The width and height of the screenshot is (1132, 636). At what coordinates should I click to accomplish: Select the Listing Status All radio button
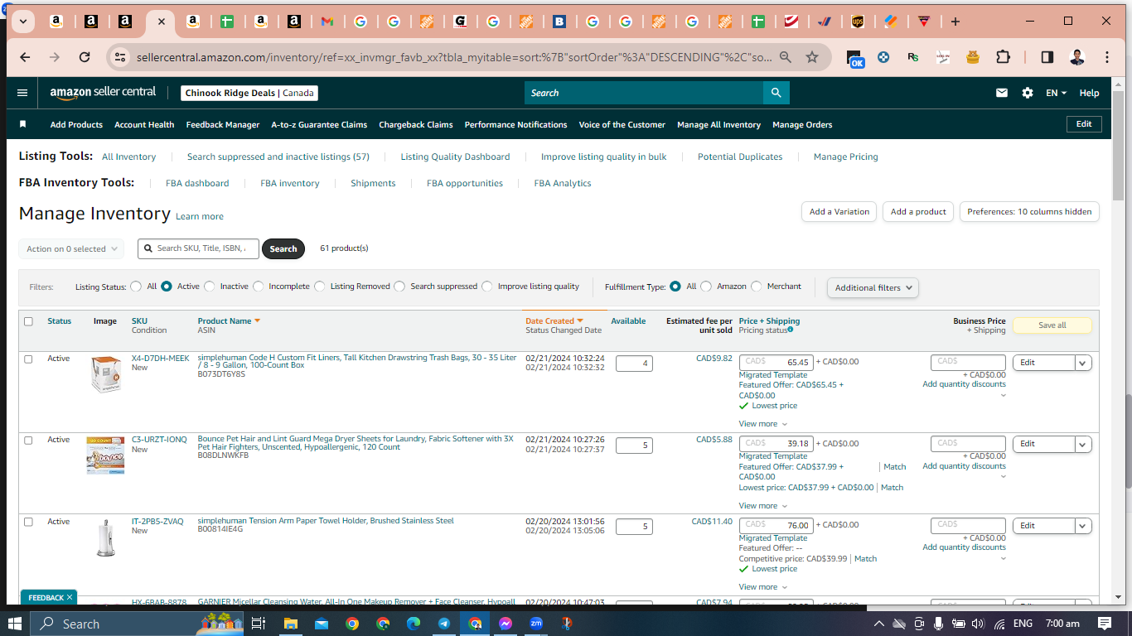pos(136,287)
